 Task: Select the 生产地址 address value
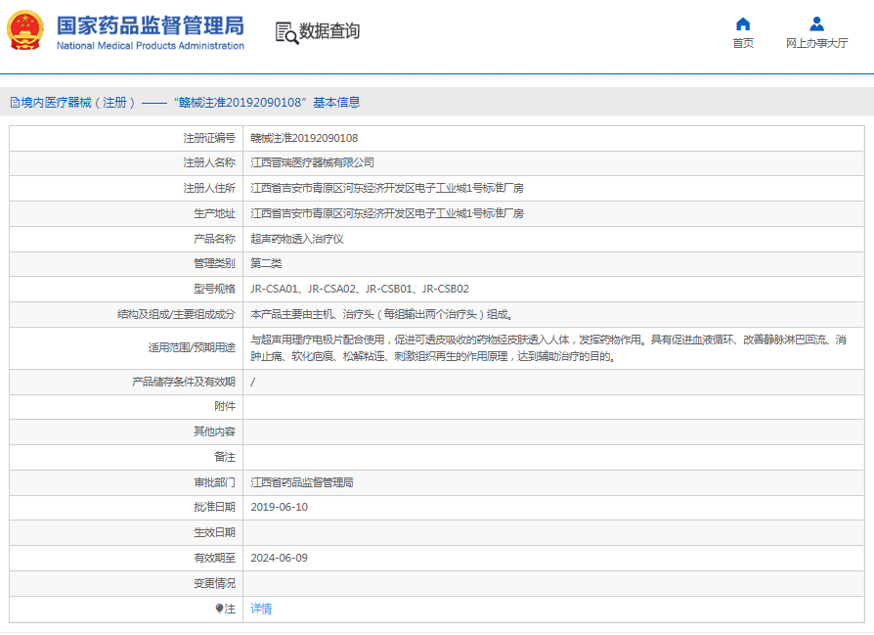coord(387,213)
